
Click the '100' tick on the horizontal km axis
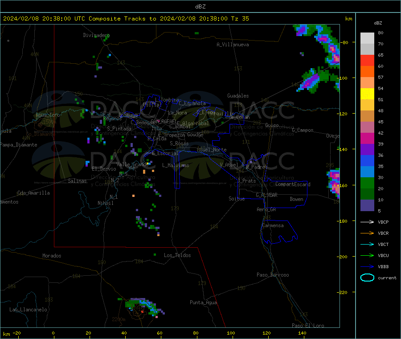tap(231, 333)
